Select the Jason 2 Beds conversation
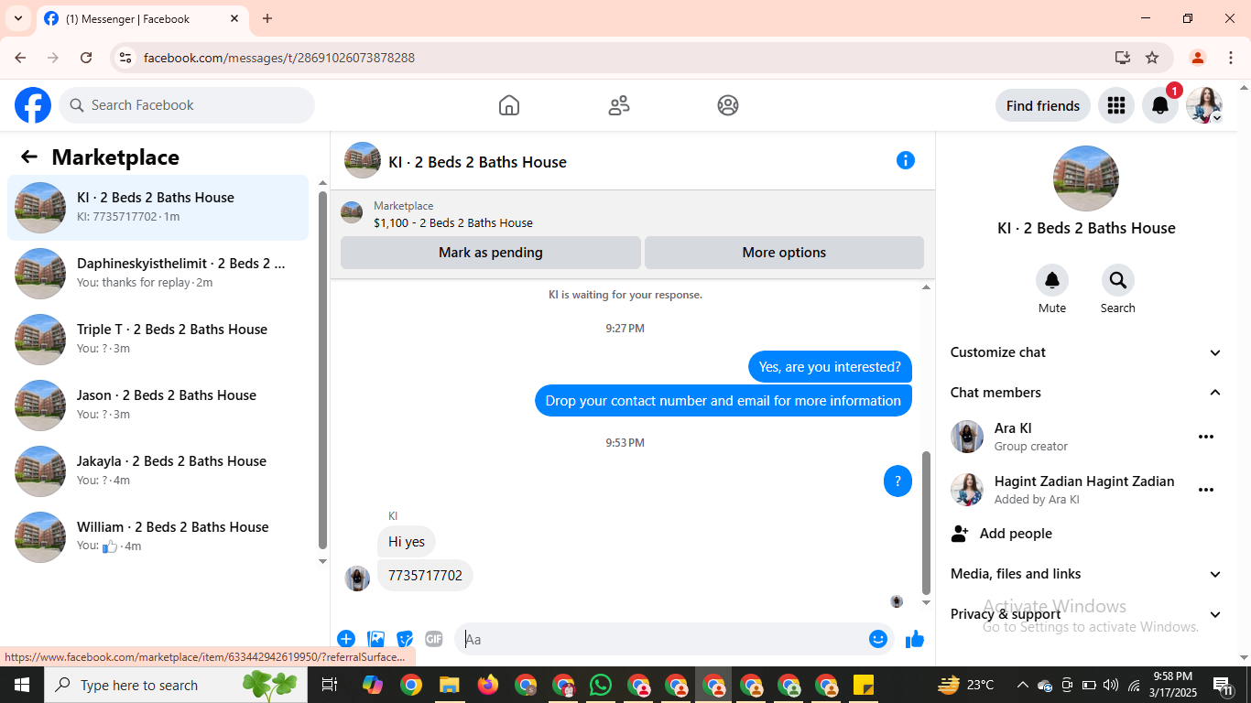Viewport: 1251px width, 703px height. (158, 405)
